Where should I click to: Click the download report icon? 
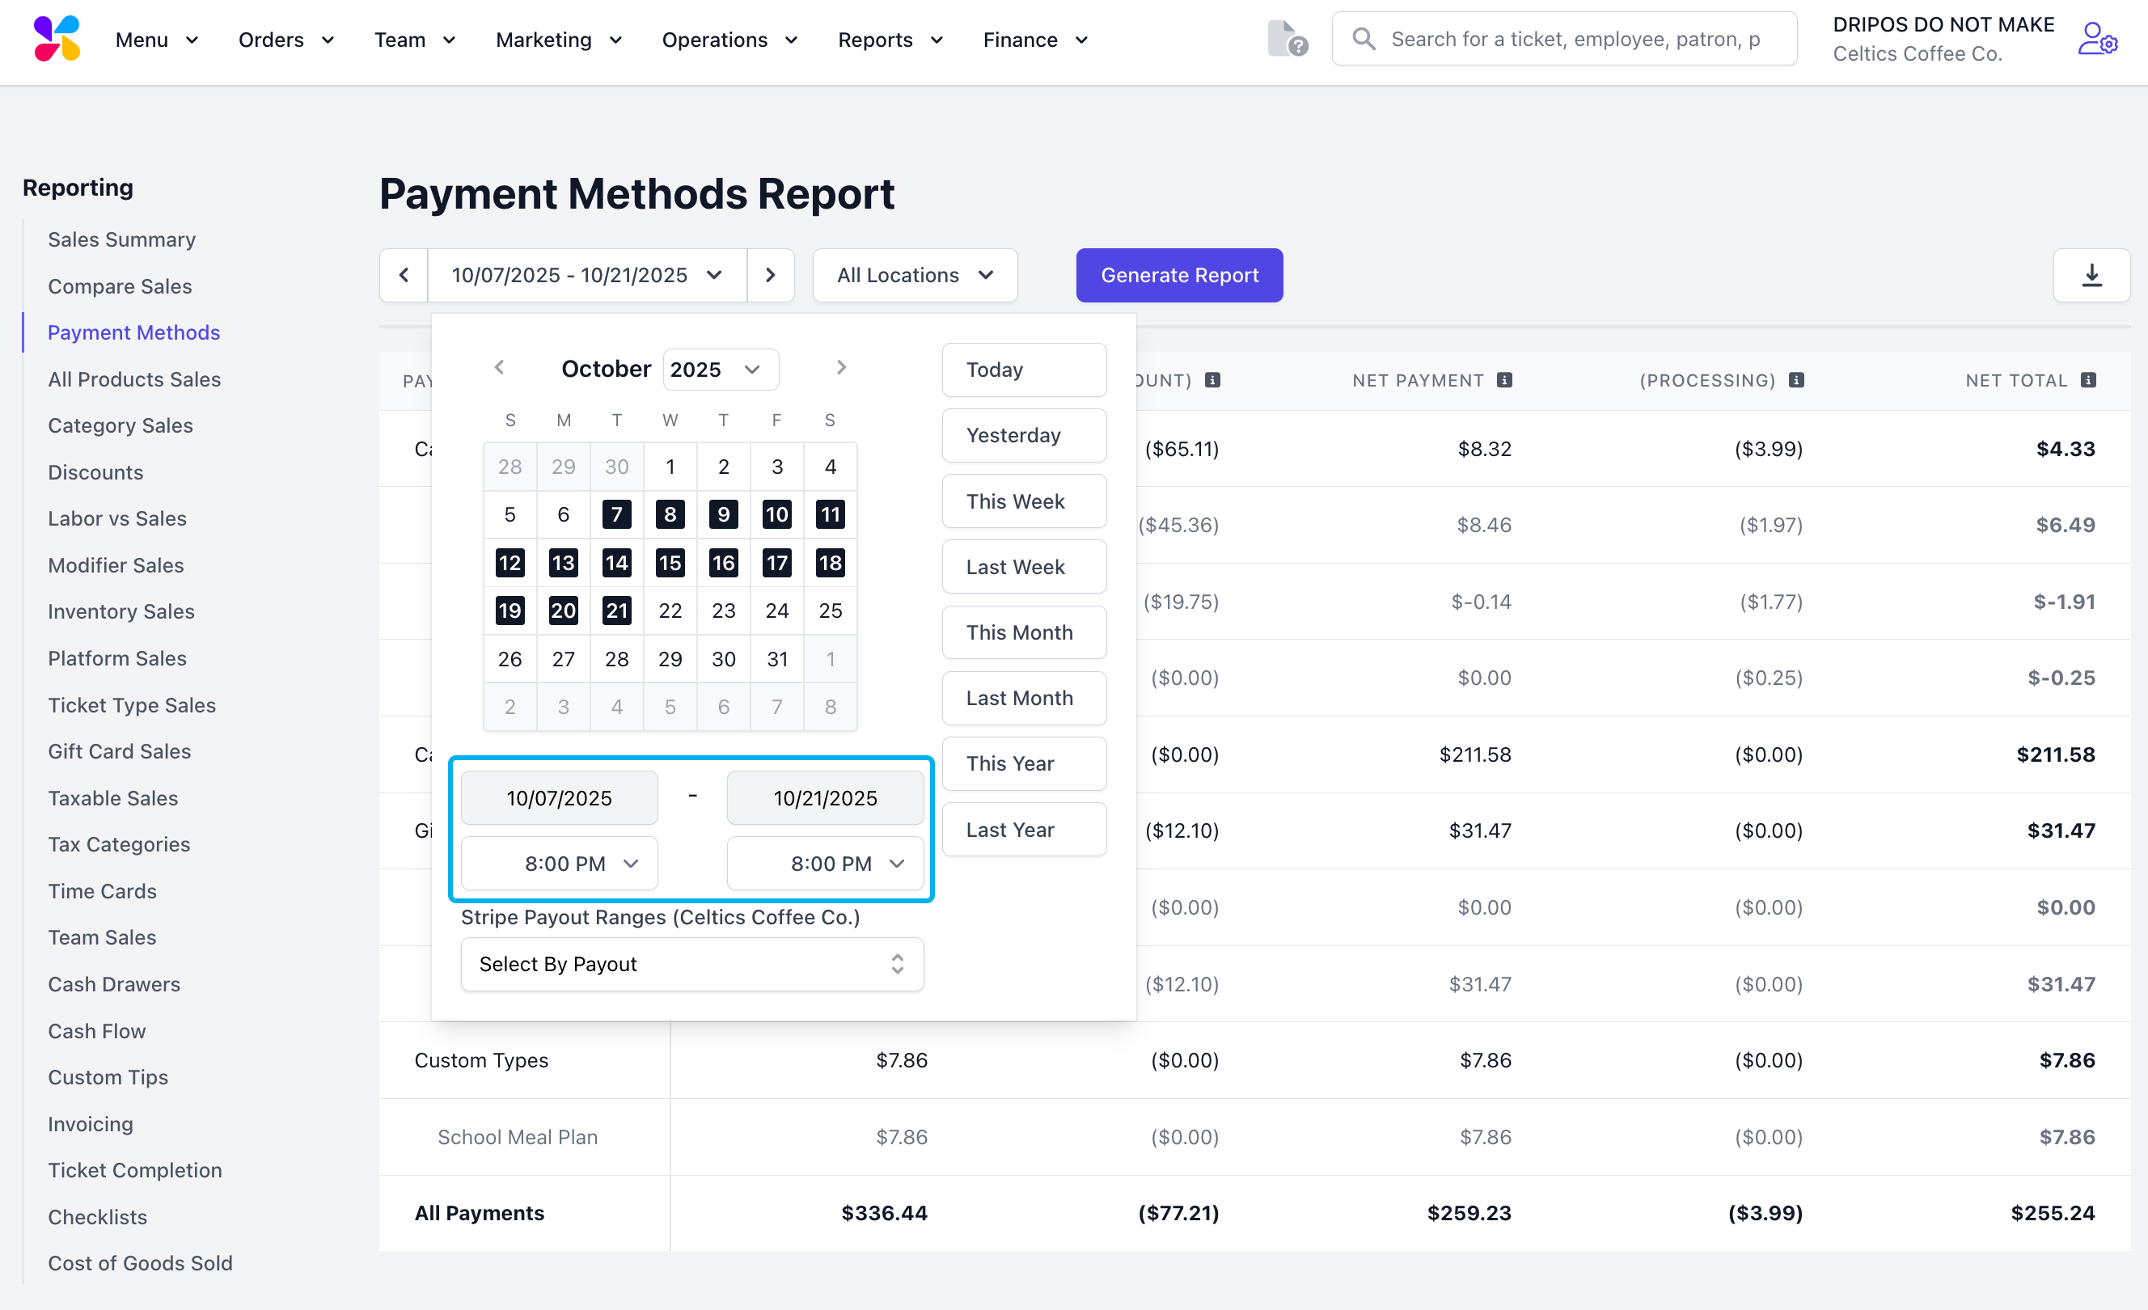(x=2091, y=276)
